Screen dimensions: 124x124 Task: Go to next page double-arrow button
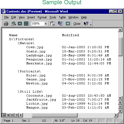pos(120,111)
